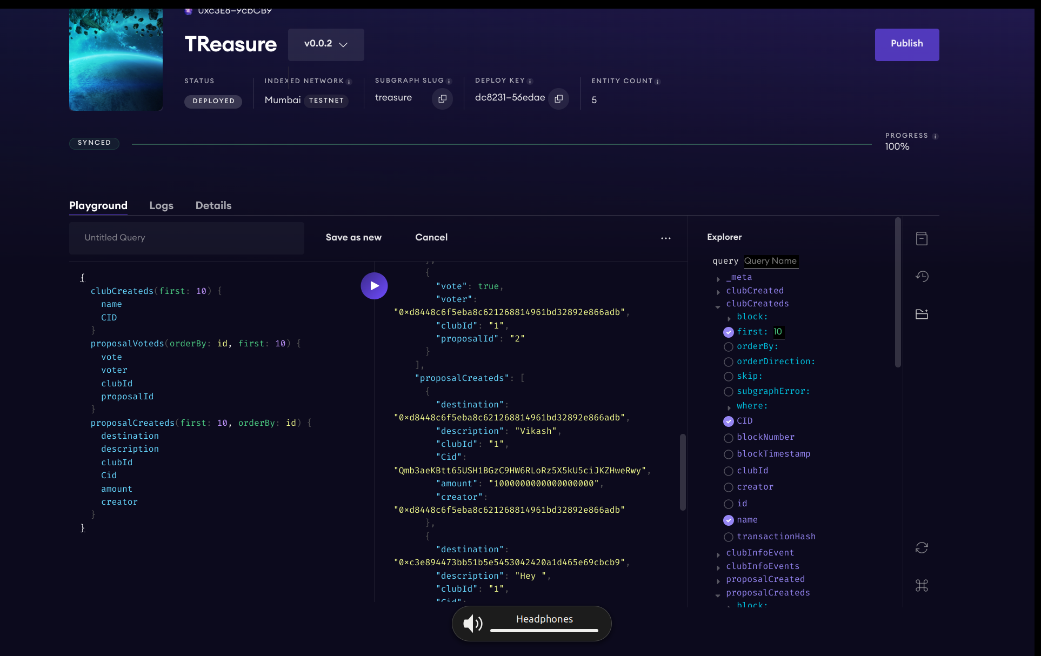Click the sync progress bar

502,144
